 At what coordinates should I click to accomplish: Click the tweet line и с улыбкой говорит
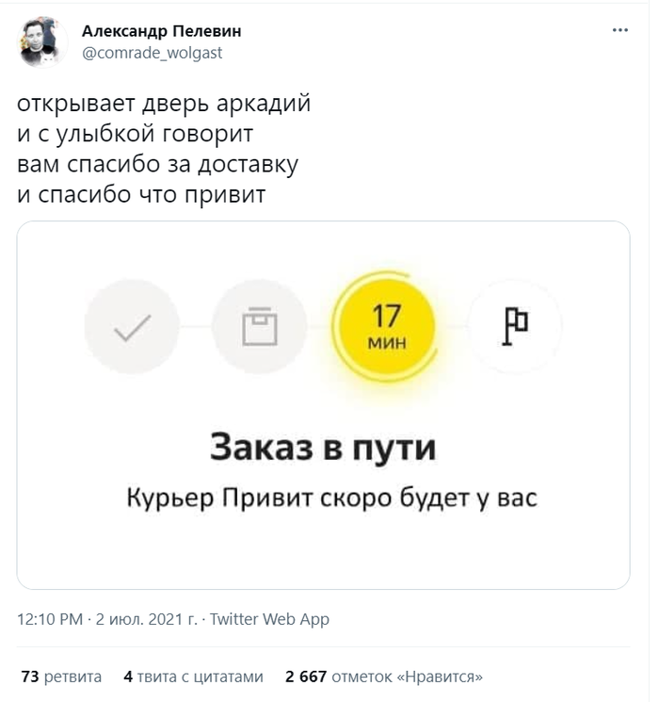pyautogui.click(x=136, y=133)
